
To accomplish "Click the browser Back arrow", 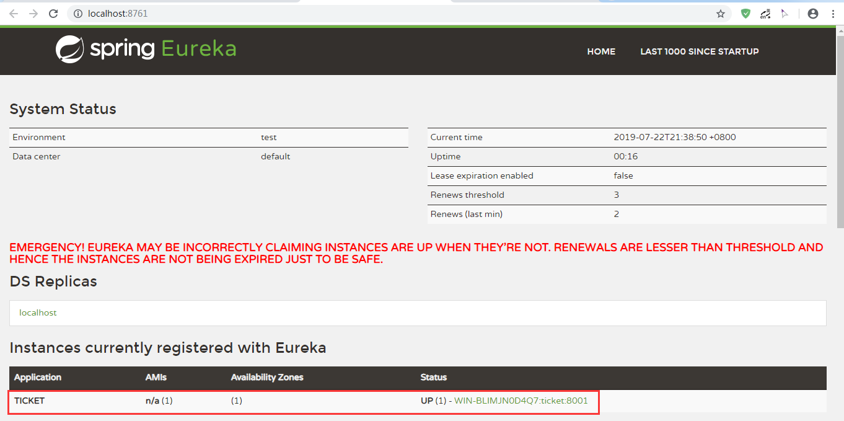I will 14,14.
